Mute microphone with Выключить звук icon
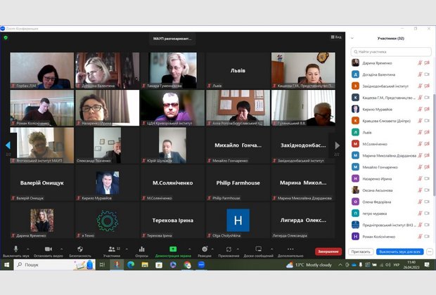Screen dimensions: 436x295 coord(15,249)
